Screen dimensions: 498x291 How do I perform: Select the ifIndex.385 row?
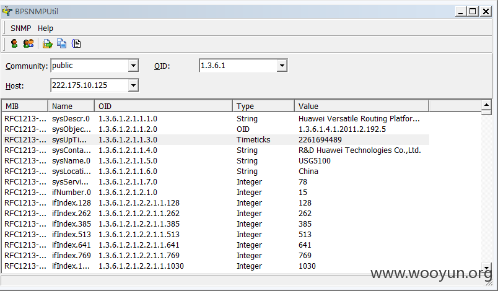(x=216, y=224)
